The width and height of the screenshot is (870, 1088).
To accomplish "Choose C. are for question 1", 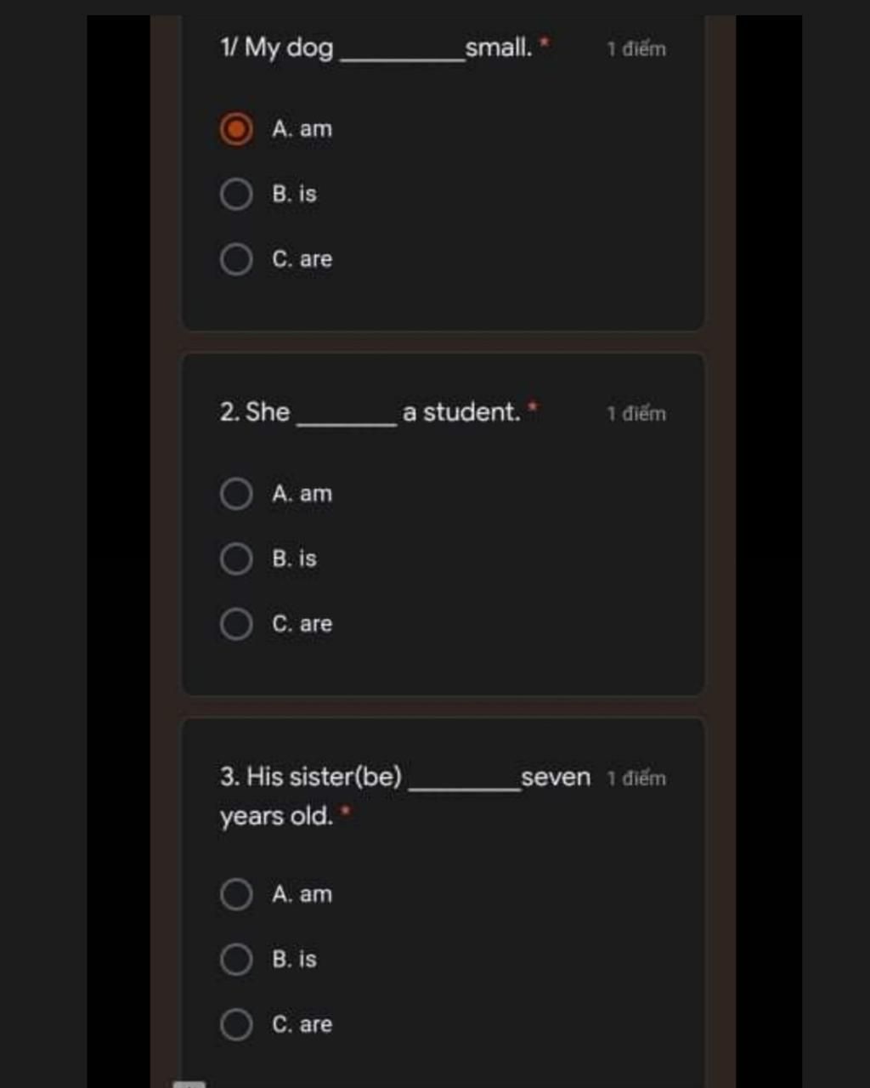I will click(235, 258).
